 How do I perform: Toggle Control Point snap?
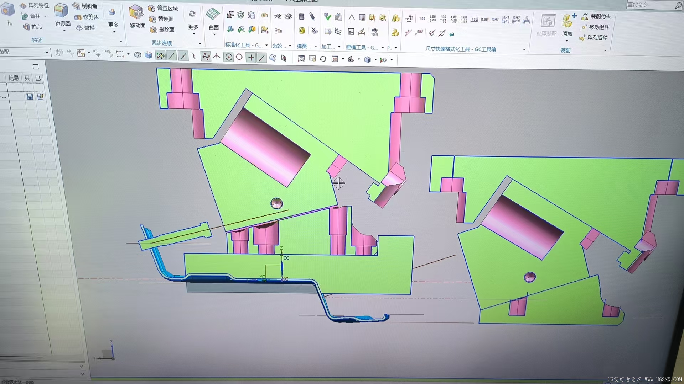(194, 56)
